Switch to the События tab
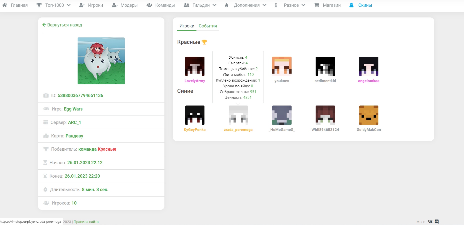The image size is (464, 225). click(208, 26)
